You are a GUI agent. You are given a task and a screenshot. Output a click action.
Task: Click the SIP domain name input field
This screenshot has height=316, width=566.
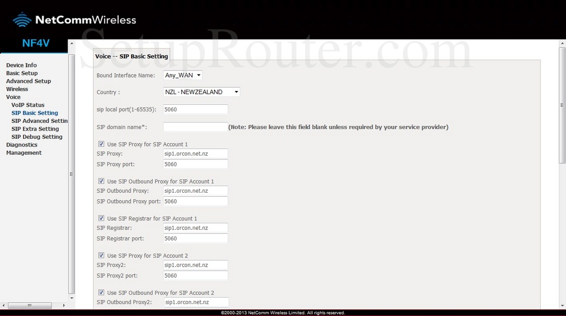pyautogui.click(x=195, y=127)
